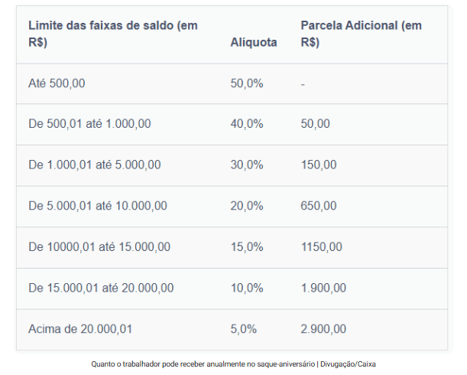Click the 2.900,00 additional amount cell

click(x=323, y=329)
